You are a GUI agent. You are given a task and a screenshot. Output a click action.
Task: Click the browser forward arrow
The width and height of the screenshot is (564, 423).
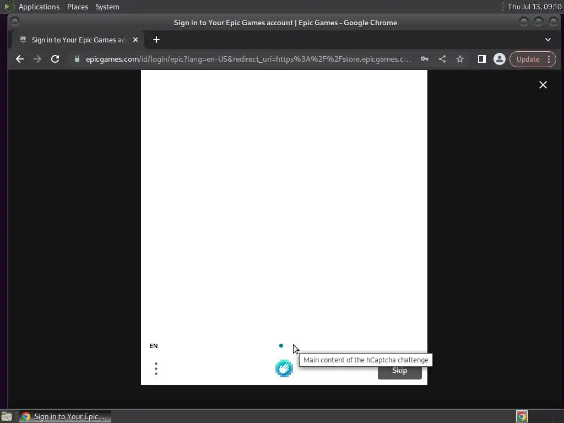(37, 59)
